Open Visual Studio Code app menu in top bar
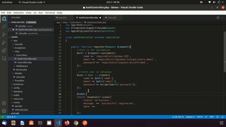226x127 pixels. pyautogui.click(x=31, y=2)
